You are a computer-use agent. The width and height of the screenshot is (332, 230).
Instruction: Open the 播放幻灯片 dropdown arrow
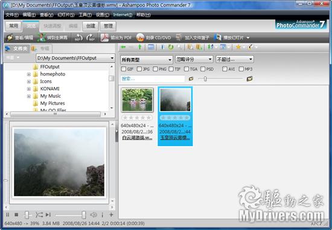[248, 38]
